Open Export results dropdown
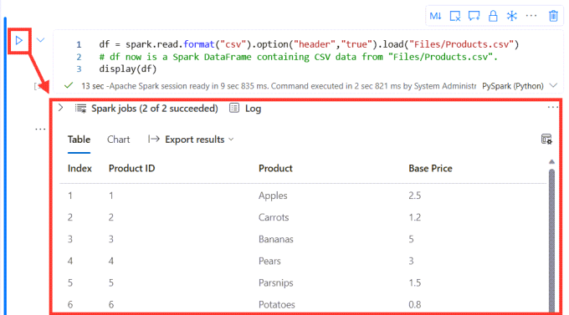 click(191, 140)
